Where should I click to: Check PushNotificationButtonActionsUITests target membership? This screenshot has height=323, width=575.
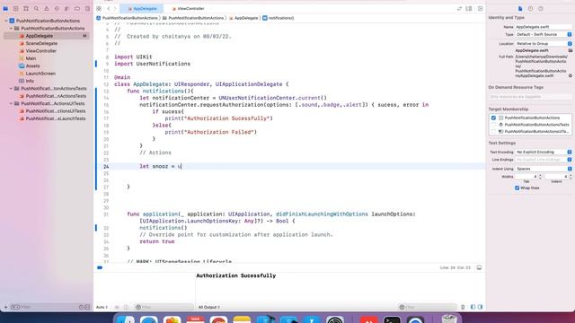point(493,132)
